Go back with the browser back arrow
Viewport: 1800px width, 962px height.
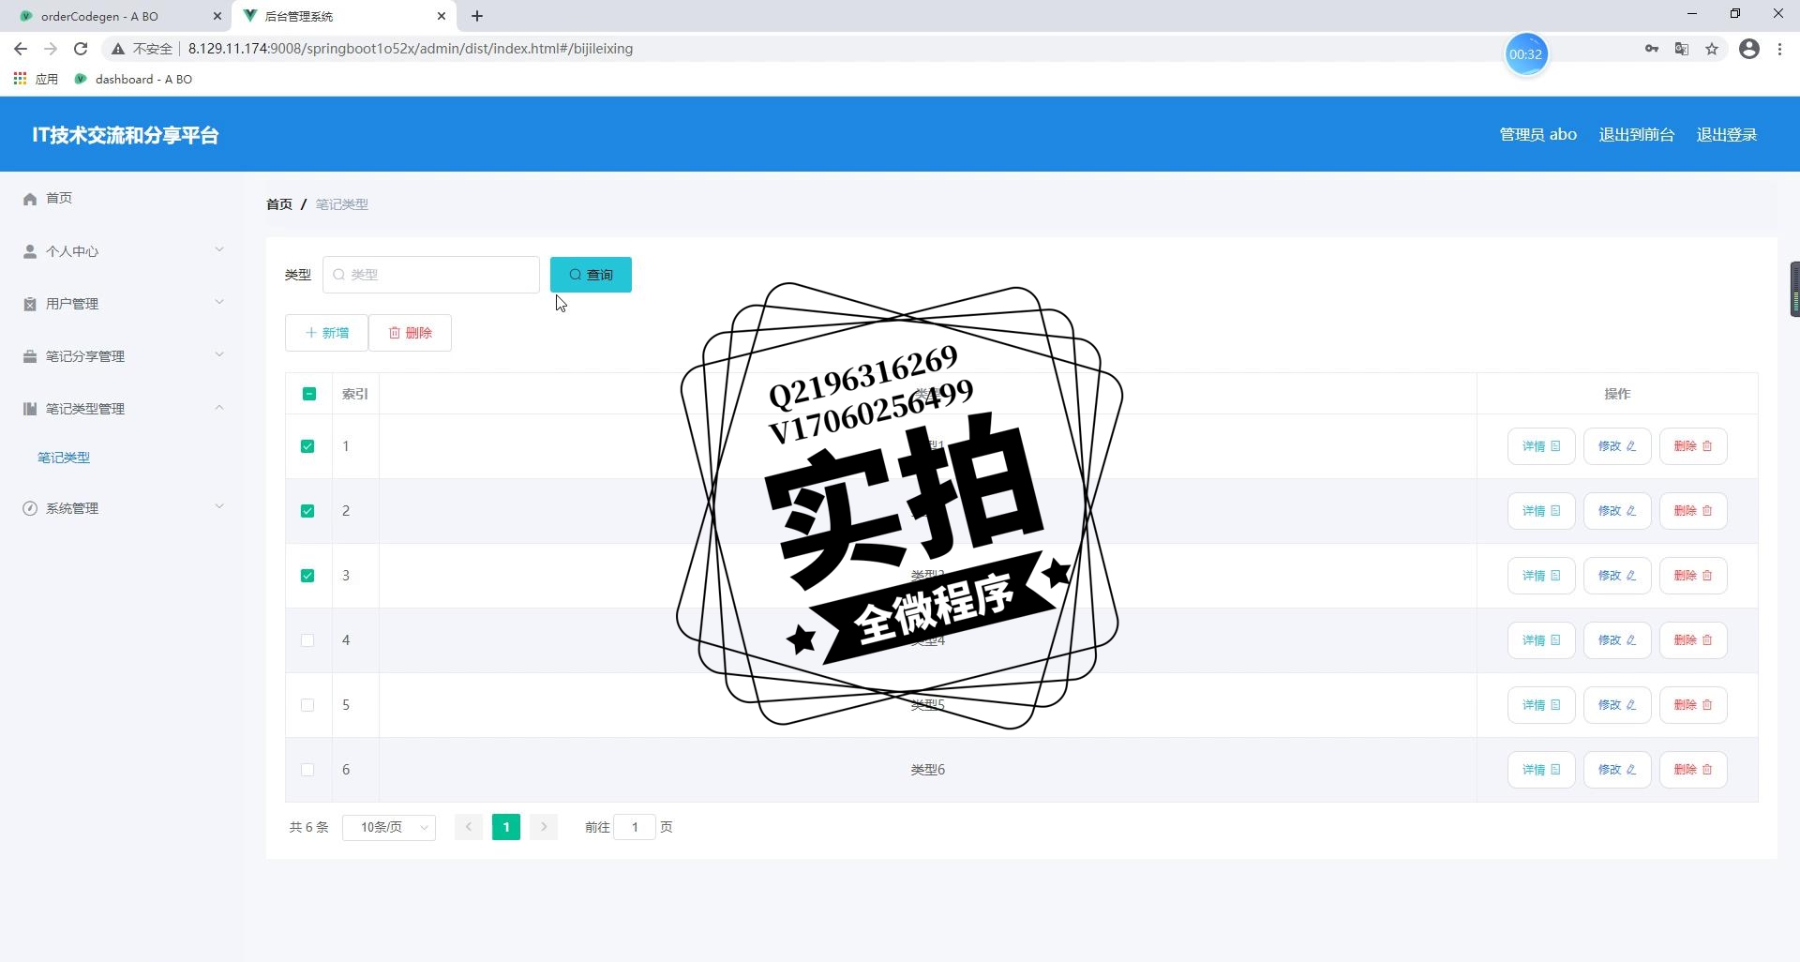pos(21,49)
